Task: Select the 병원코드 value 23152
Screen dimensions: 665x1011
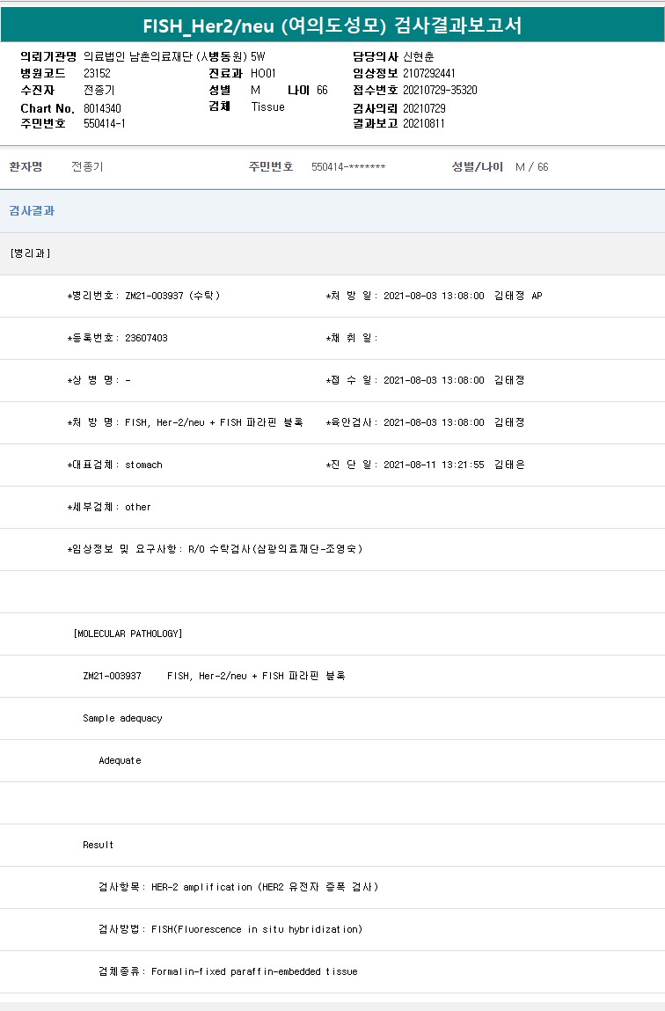Action: point(97,73)
